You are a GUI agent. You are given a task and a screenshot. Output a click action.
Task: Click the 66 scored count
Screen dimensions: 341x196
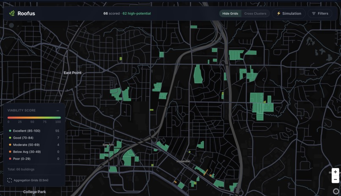click(x=111, y=14)
